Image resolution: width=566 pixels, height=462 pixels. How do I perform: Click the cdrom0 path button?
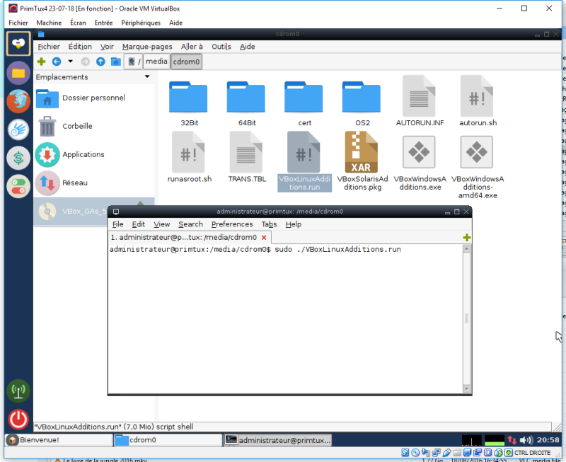click(186, 62)
